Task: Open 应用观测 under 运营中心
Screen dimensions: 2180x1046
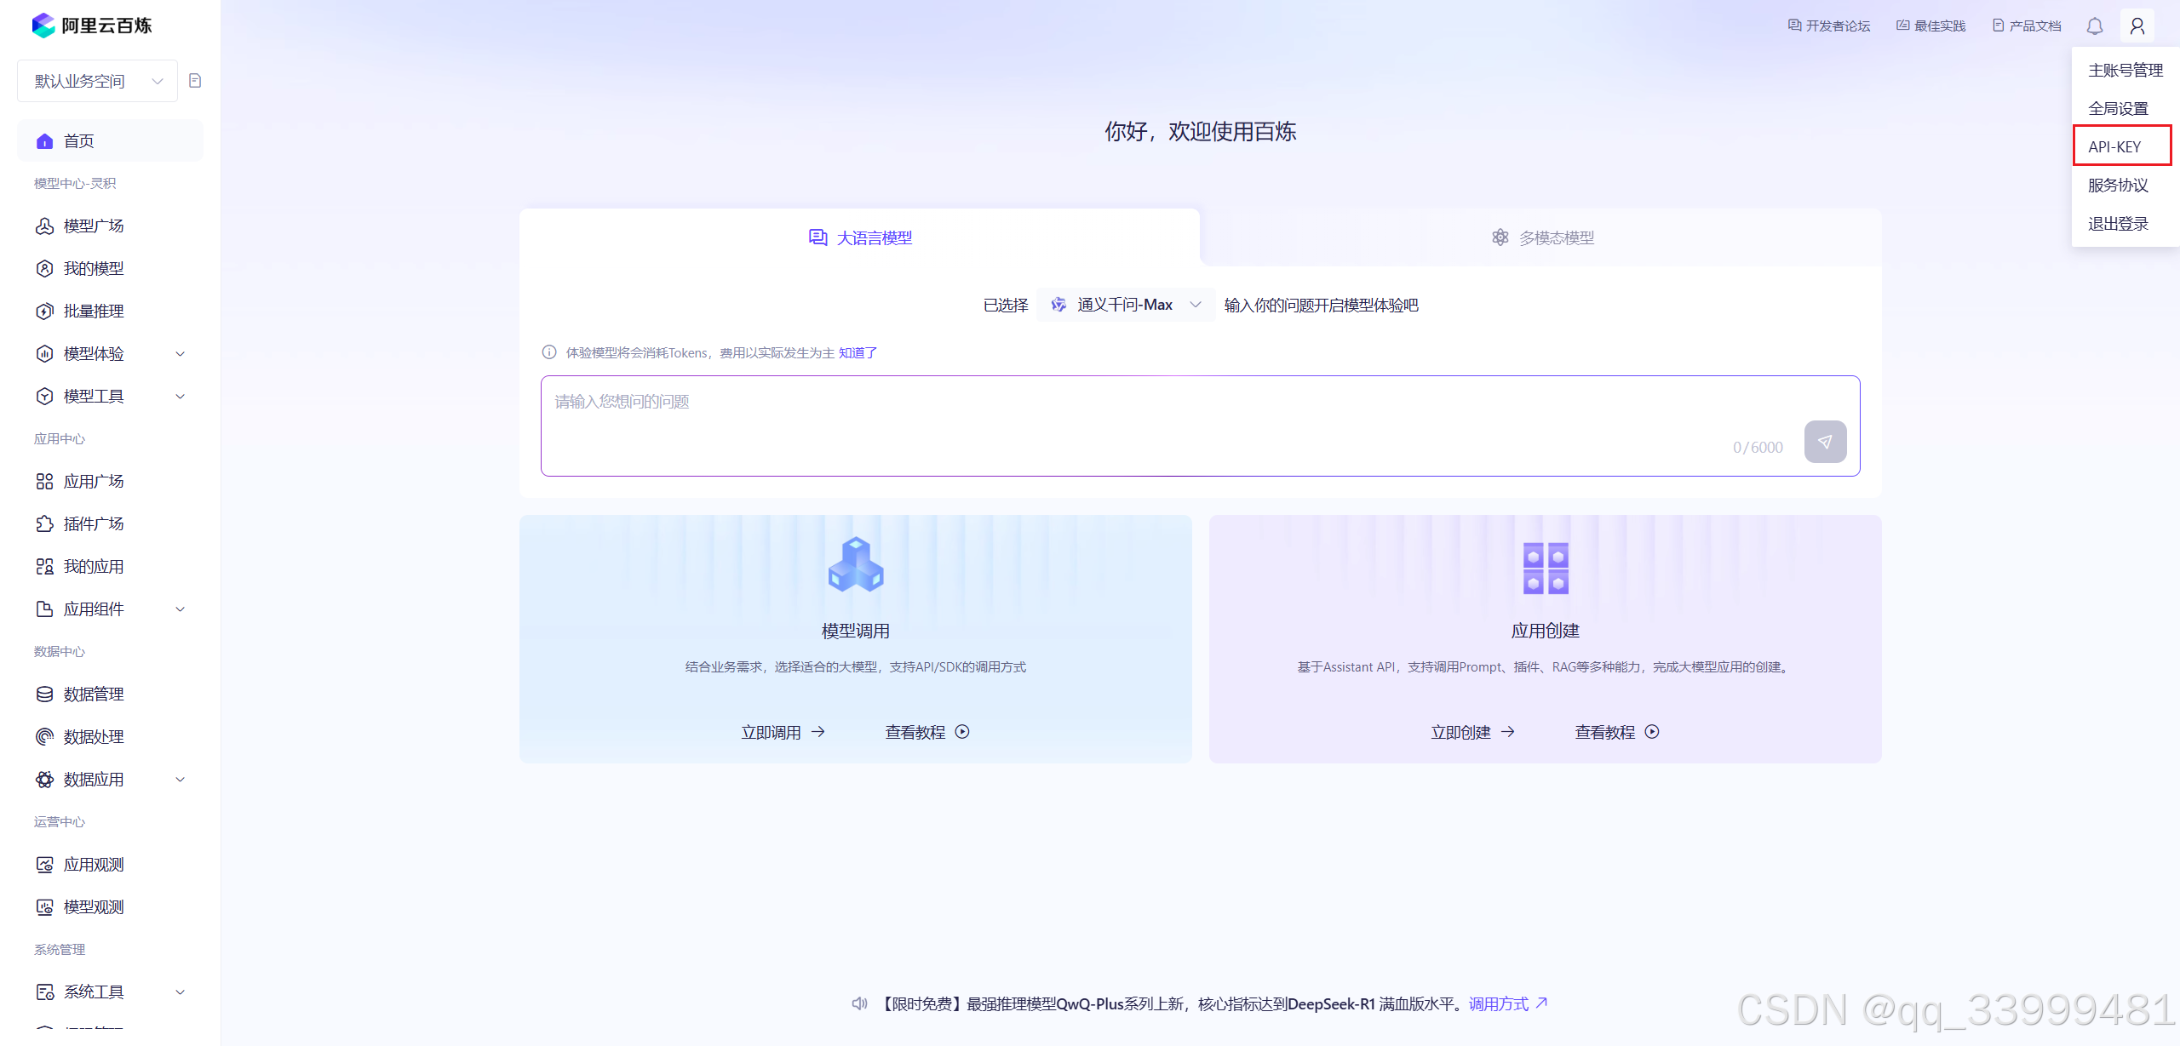Action: pyautogui.click(x=94, y=864)
